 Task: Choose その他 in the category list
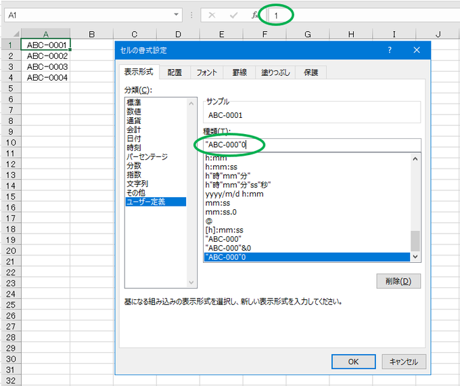[156, 193]
